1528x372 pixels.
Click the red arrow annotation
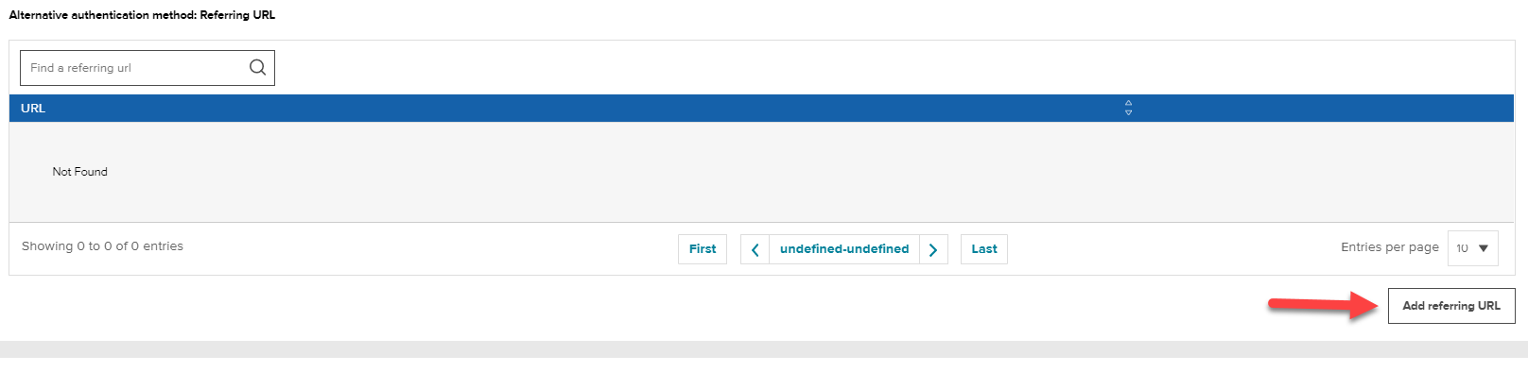[1324, 305]
